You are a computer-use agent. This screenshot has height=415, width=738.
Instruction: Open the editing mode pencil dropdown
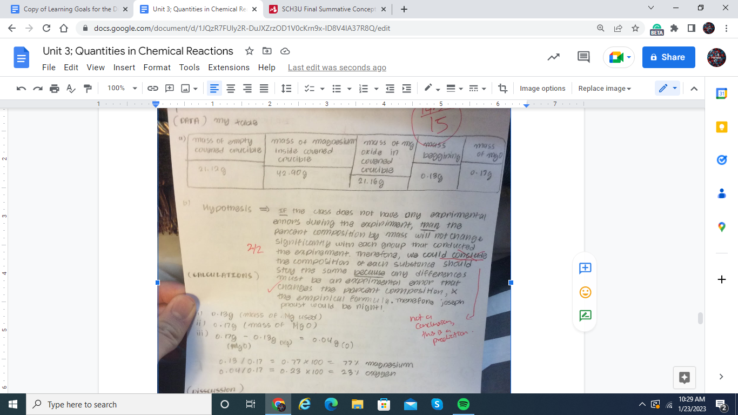667,89
